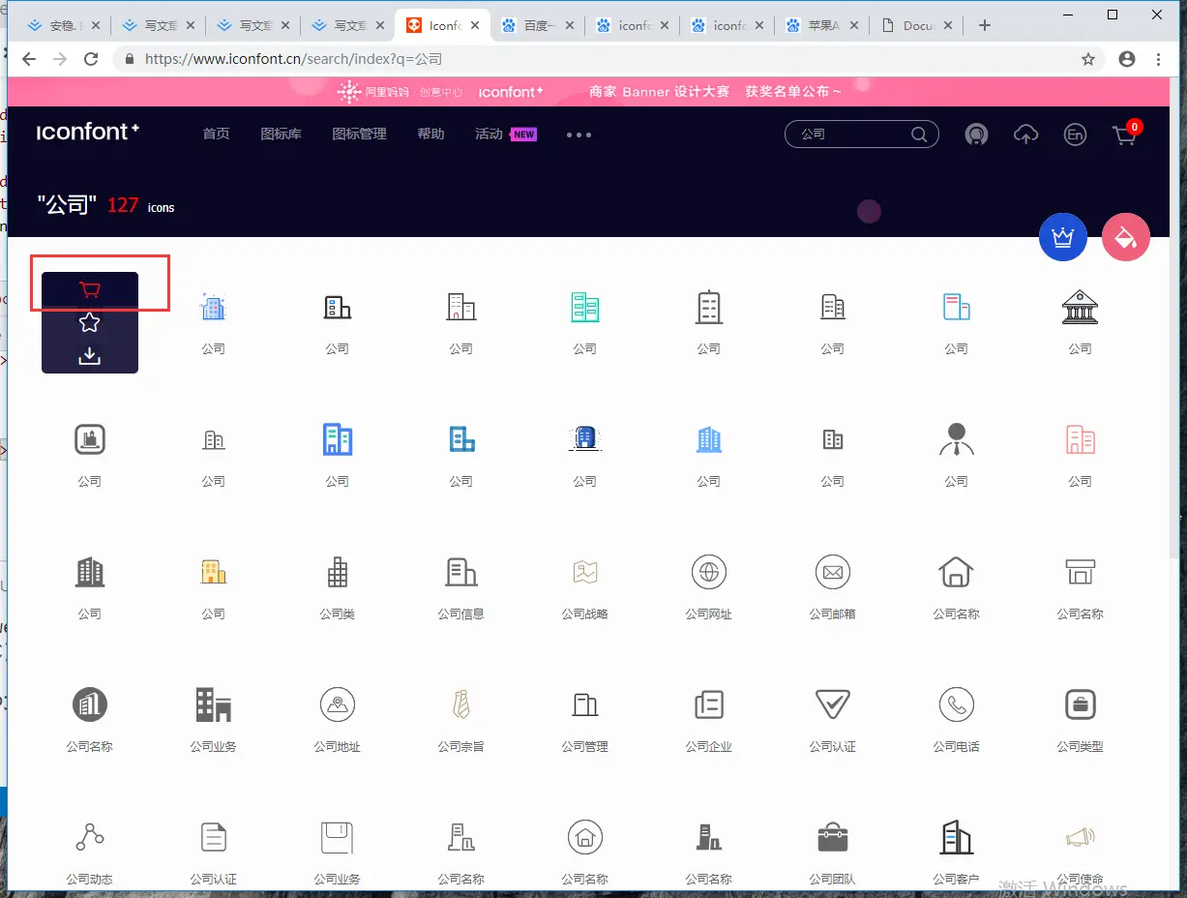Select the 公司动态 connected nodes icon

point(90,838)
